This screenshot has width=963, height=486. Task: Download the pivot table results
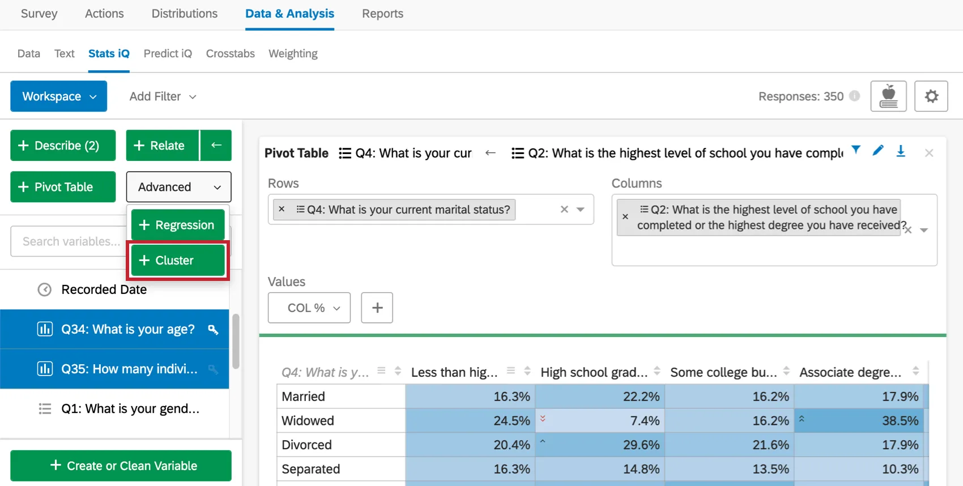(901, 151)
